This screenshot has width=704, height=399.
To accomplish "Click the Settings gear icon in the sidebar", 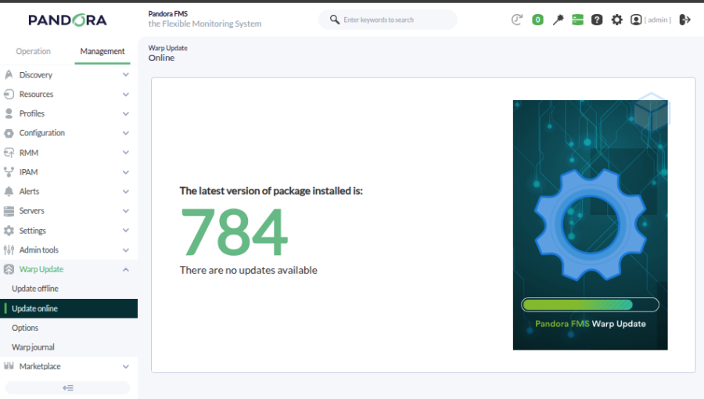I will [9, 230].
